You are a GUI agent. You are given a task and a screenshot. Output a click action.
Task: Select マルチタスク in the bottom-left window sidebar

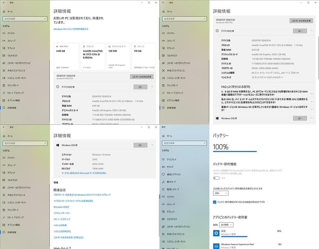pos(10,180)
